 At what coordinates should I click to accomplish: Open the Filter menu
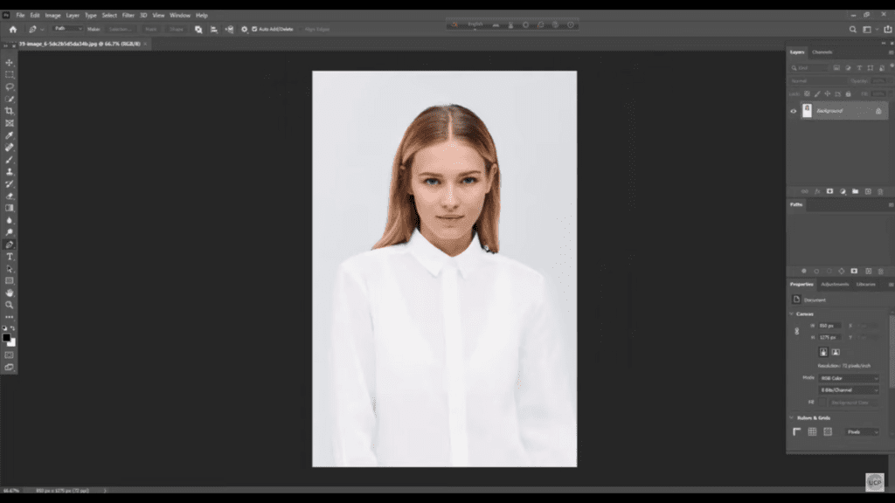pos(128,16)
